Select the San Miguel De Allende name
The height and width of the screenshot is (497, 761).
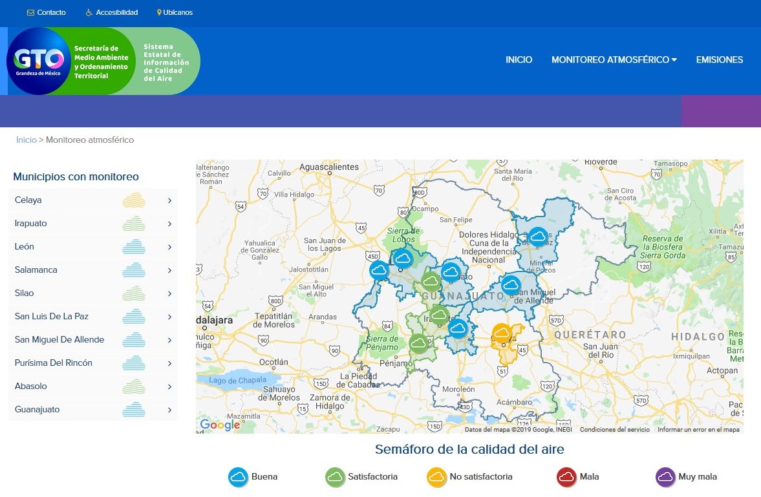point(59,340)
